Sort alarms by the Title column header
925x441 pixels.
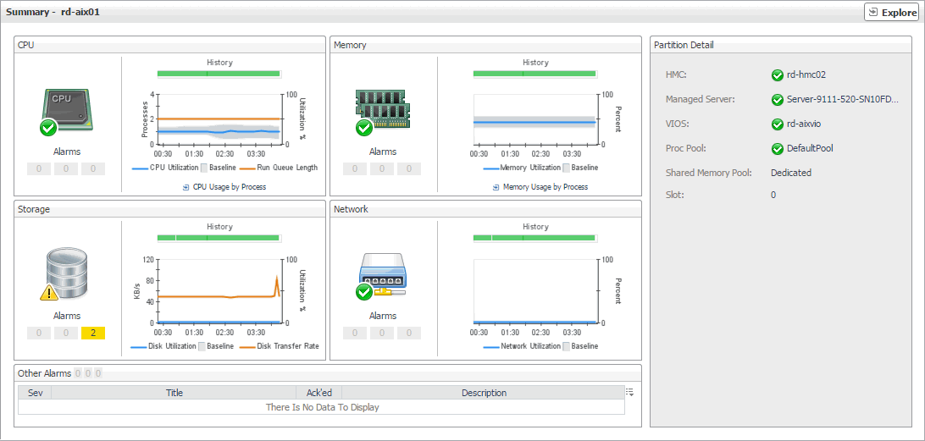(x=174, y=393)
